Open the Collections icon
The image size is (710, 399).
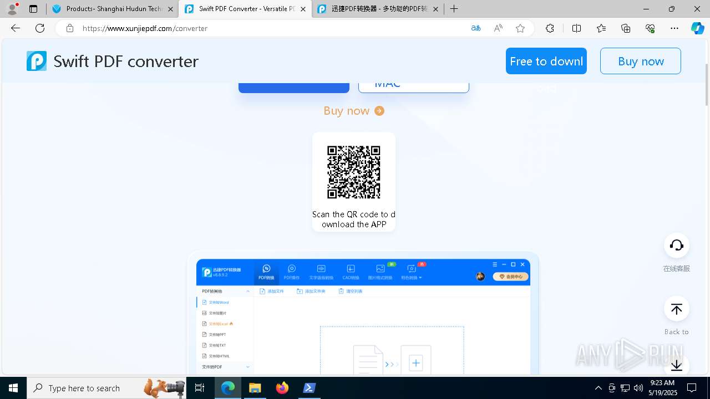(x=626, y=28)
